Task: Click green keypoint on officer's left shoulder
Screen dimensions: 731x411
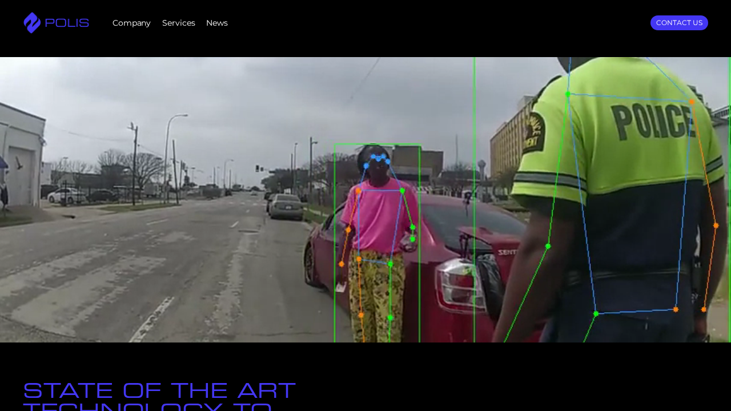Action: pos(568,94)
